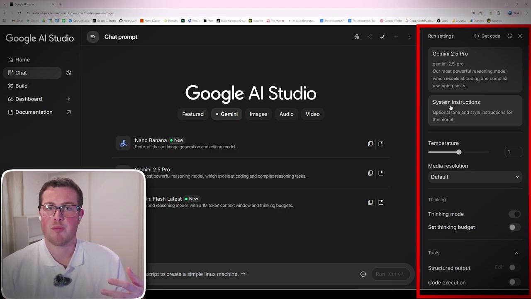Click the share prompt icon
531x299 pixels.
click(370, 37)
